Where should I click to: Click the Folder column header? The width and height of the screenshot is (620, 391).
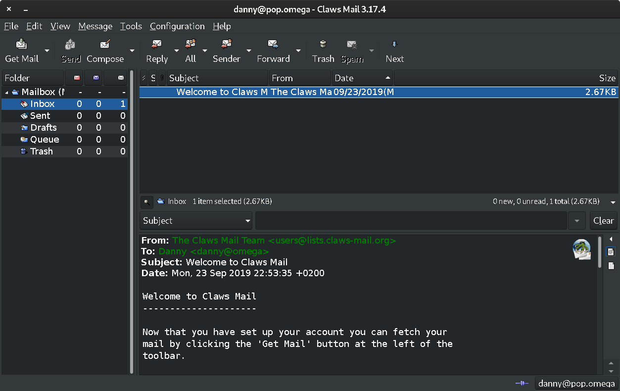click(x=33, y=78)
